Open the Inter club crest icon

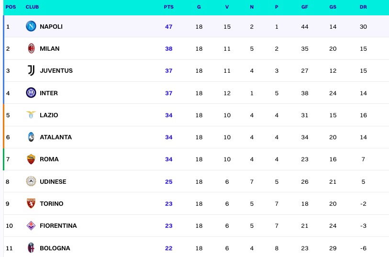click(31, 93)
